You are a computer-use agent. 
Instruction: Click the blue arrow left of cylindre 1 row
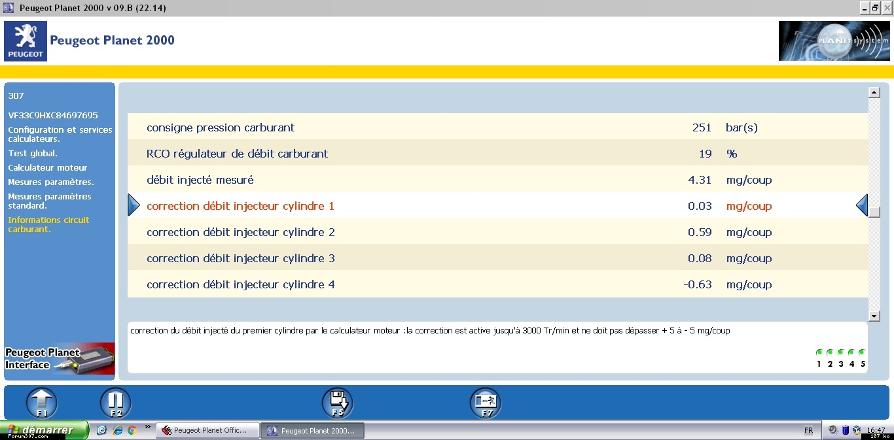click(134, 205)
